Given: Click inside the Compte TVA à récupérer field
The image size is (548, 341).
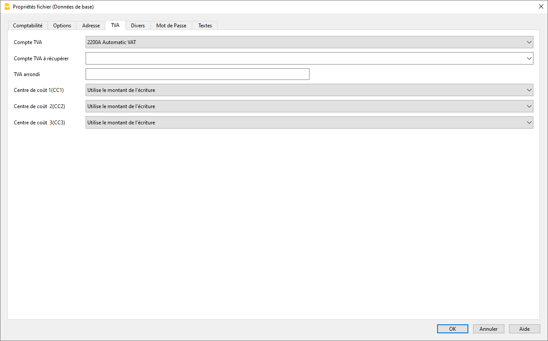Looking at the screenshot, I should pos(300,59).
